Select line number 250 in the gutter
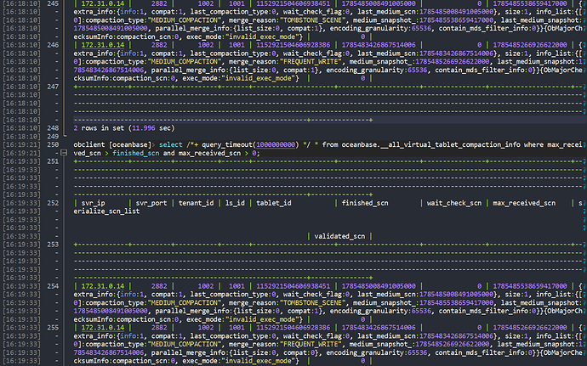 click(53, 144)
